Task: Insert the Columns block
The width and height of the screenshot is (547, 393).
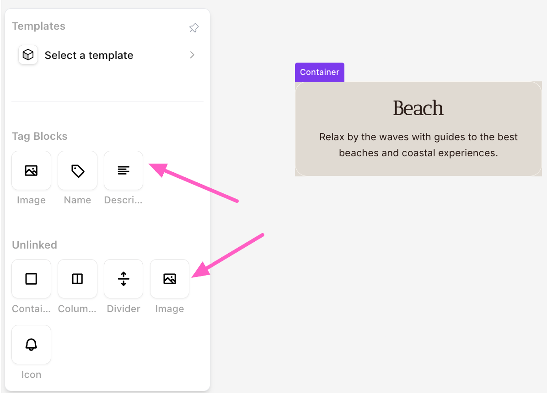Action: coord(77,279)
